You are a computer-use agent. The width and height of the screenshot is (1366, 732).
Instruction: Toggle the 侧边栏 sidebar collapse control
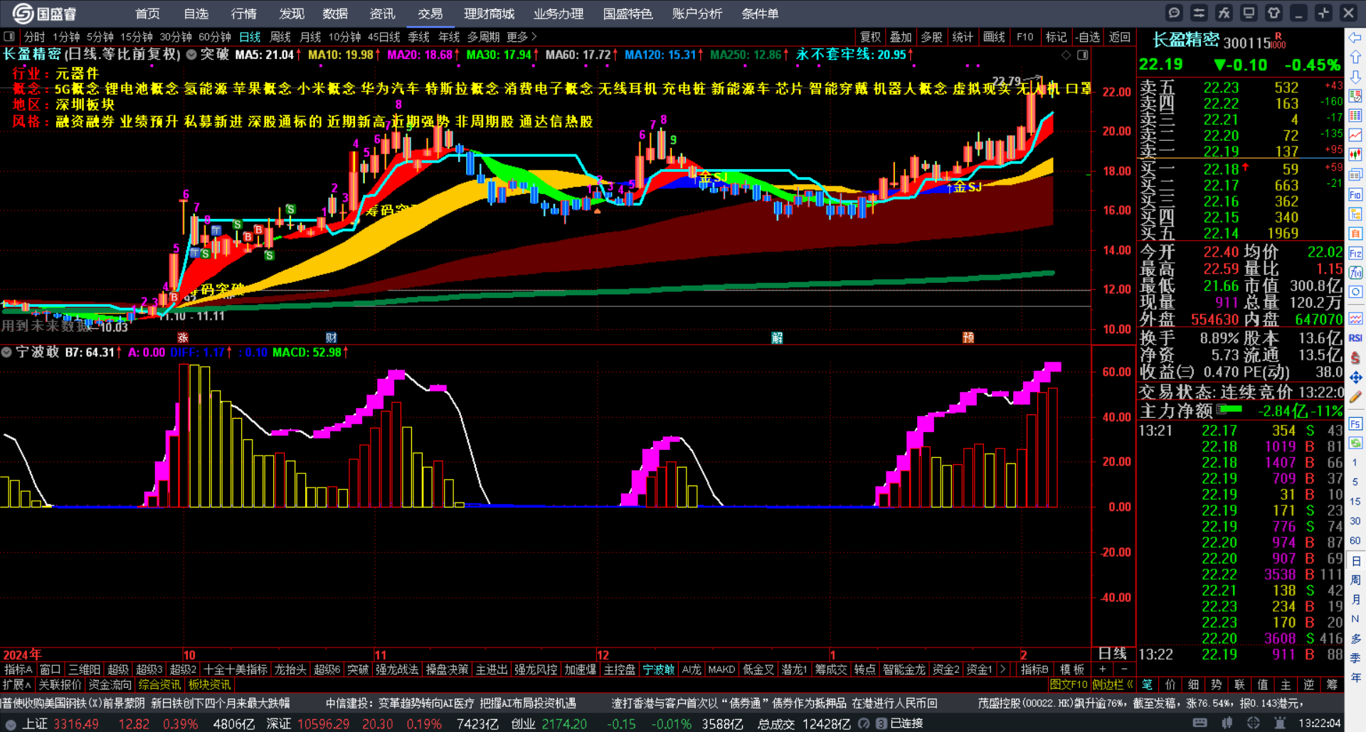click(1113, 684)
